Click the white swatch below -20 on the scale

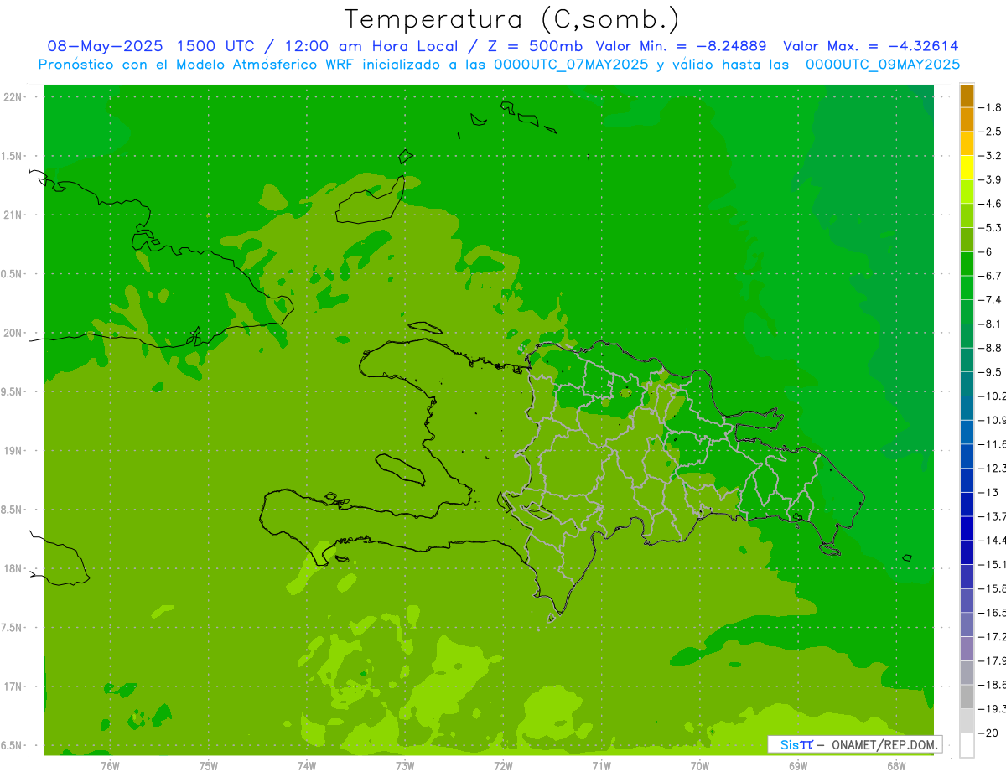(967, 745)
